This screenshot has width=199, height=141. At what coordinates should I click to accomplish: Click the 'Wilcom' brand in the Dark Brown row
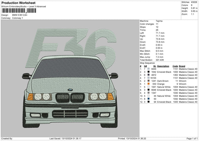pos(183,81)
